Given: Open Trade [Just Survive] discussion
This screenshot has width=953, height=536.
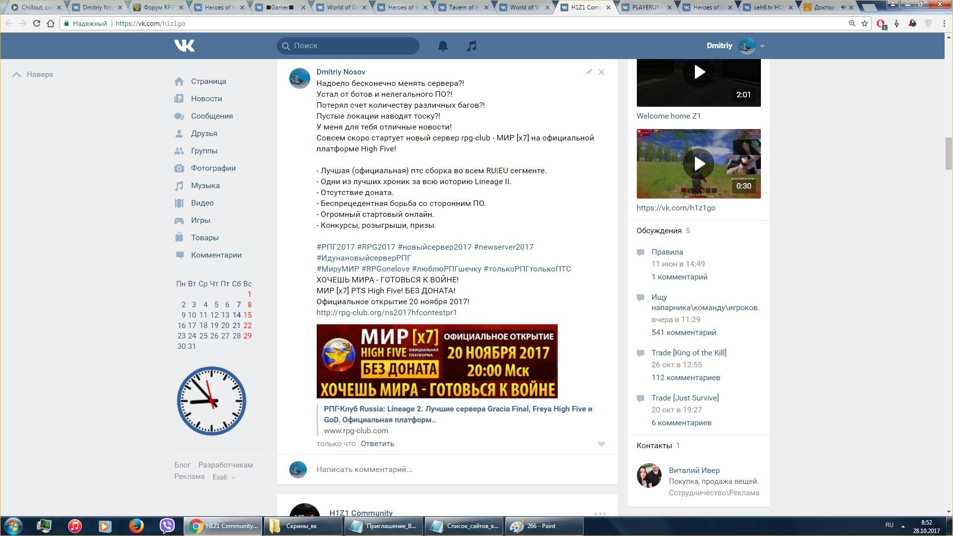Looking at the screenshot, I should [x=685, y=398].
